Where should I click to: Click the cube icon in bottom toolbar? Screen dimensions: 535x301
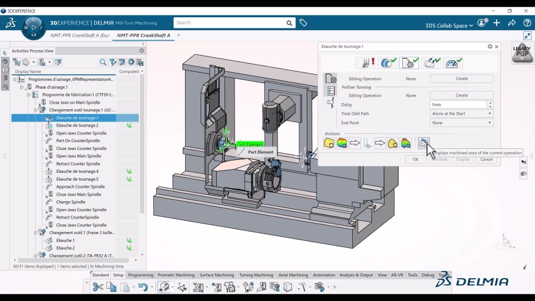(288, 287)
